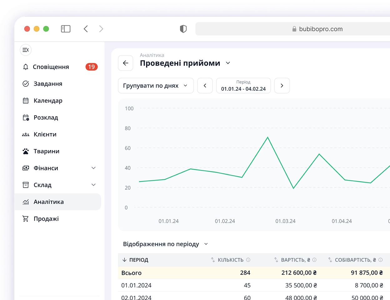This screenshot has height=300, width=390.
Task: Open the Групувати по днях dropdown
Action: point(156,86)
